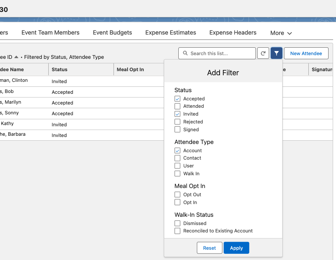The image size is (336, 260).
Task: Select the Dismissed walk-in status checkbox
Action: pyautogui.click(x=177, y=223)
